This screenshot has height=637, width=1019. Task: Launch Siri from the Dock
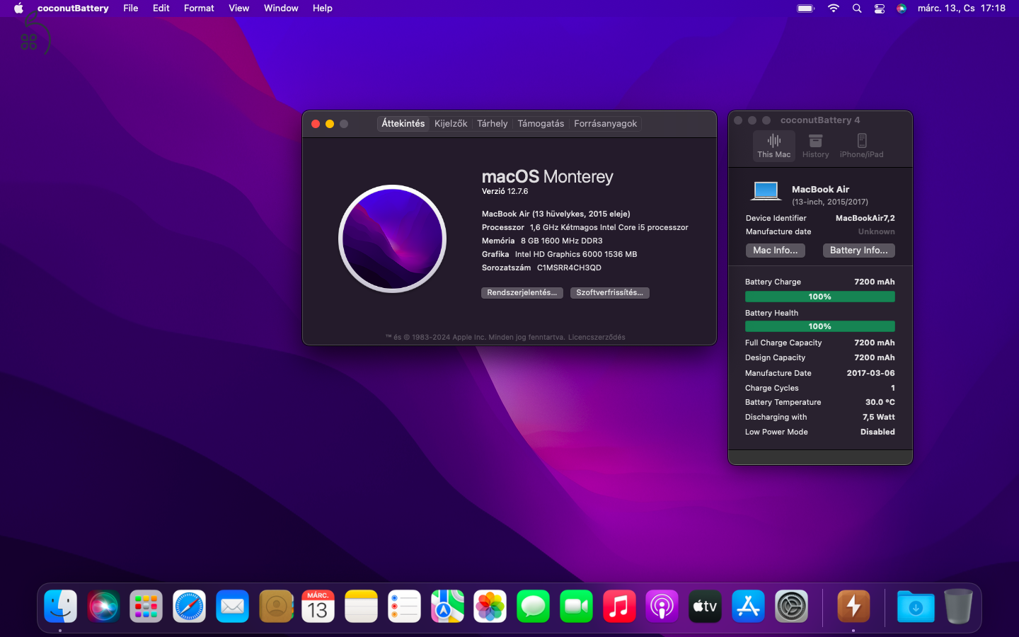[x=103, y=607]
